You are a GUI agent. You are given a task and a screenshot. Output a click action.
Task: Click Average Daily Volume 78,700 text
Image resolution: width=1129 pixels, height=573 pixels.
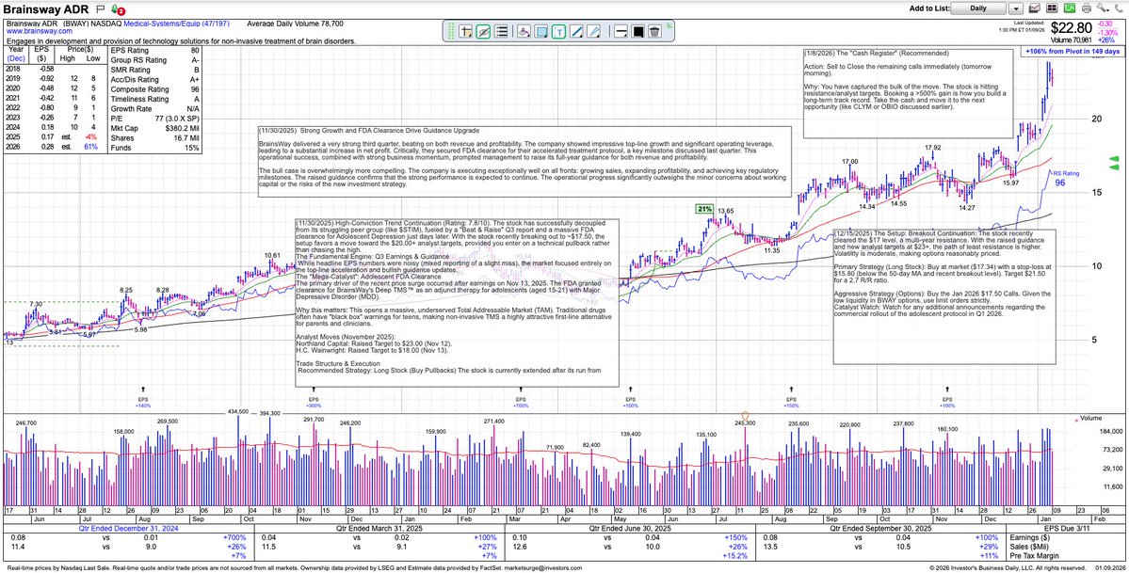(x=296, y=24)
